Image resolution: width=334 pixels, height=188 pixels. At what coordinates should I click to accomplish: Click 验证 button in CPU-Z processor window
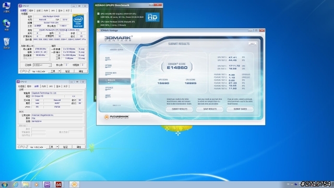coord(67,71)
